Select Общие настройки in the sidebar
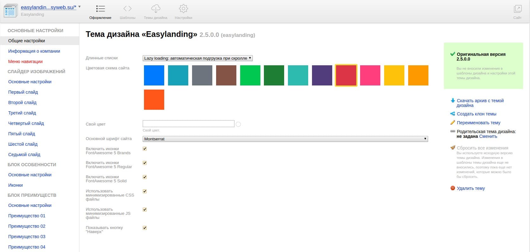The height and width of the screenshot is (252, 530). [40, 41]
